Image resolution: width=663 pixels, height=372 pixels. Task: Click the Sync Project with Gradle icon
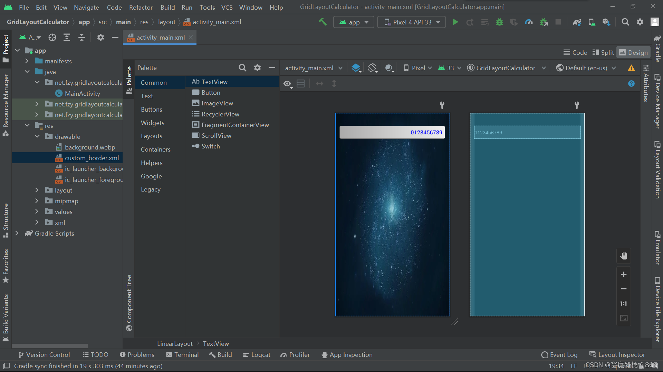coord(576,21)
